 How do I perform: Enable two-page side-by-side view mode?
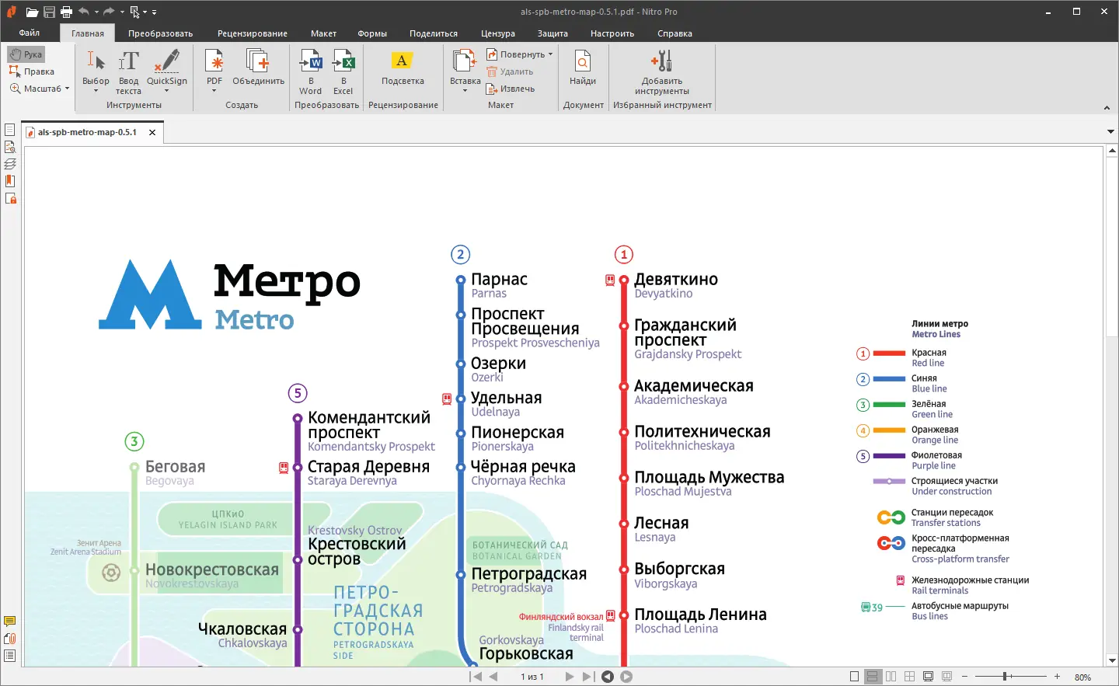891,676
